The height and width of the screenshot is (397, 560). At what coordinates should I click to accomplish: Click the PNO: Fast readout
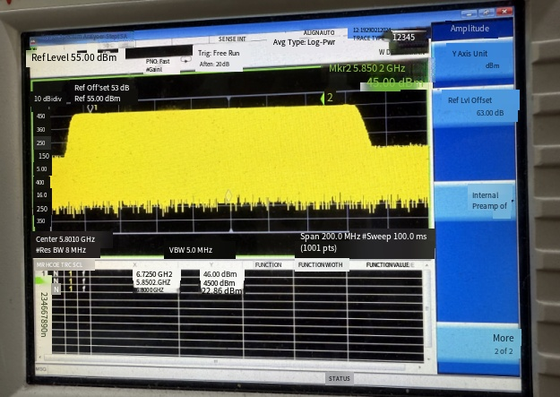tap(158, 62)
